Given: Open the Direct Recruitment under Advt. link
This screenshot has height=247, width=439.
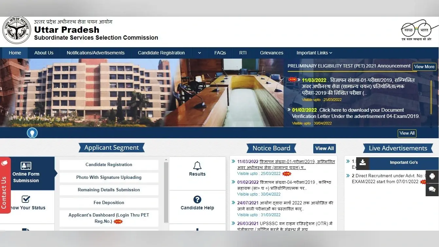Looking at the screenshot, I should coord(389,179).
